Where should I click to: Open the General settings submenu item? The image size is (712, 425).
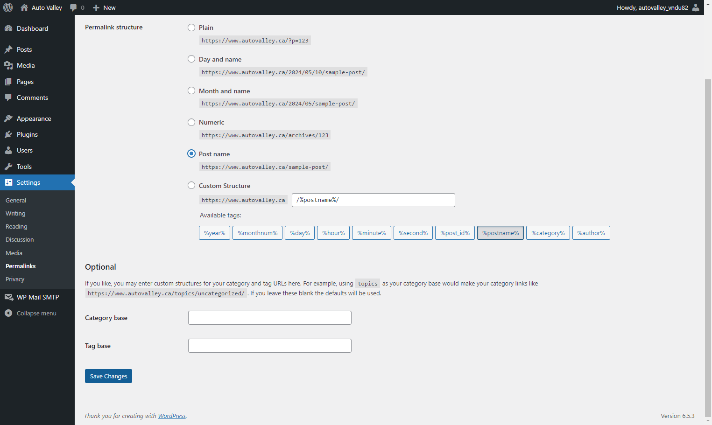[16, 200]
